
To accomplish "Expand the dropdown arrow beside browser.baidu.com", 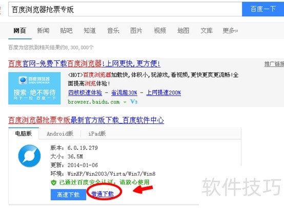I will [125, 102].
